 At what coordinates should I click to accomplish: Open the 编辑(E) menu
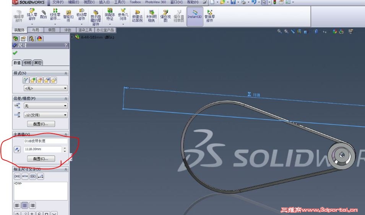click(73, 2)
